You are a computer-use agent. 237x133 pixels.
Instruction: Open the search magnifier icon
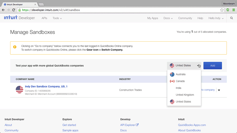coord(232,18)
